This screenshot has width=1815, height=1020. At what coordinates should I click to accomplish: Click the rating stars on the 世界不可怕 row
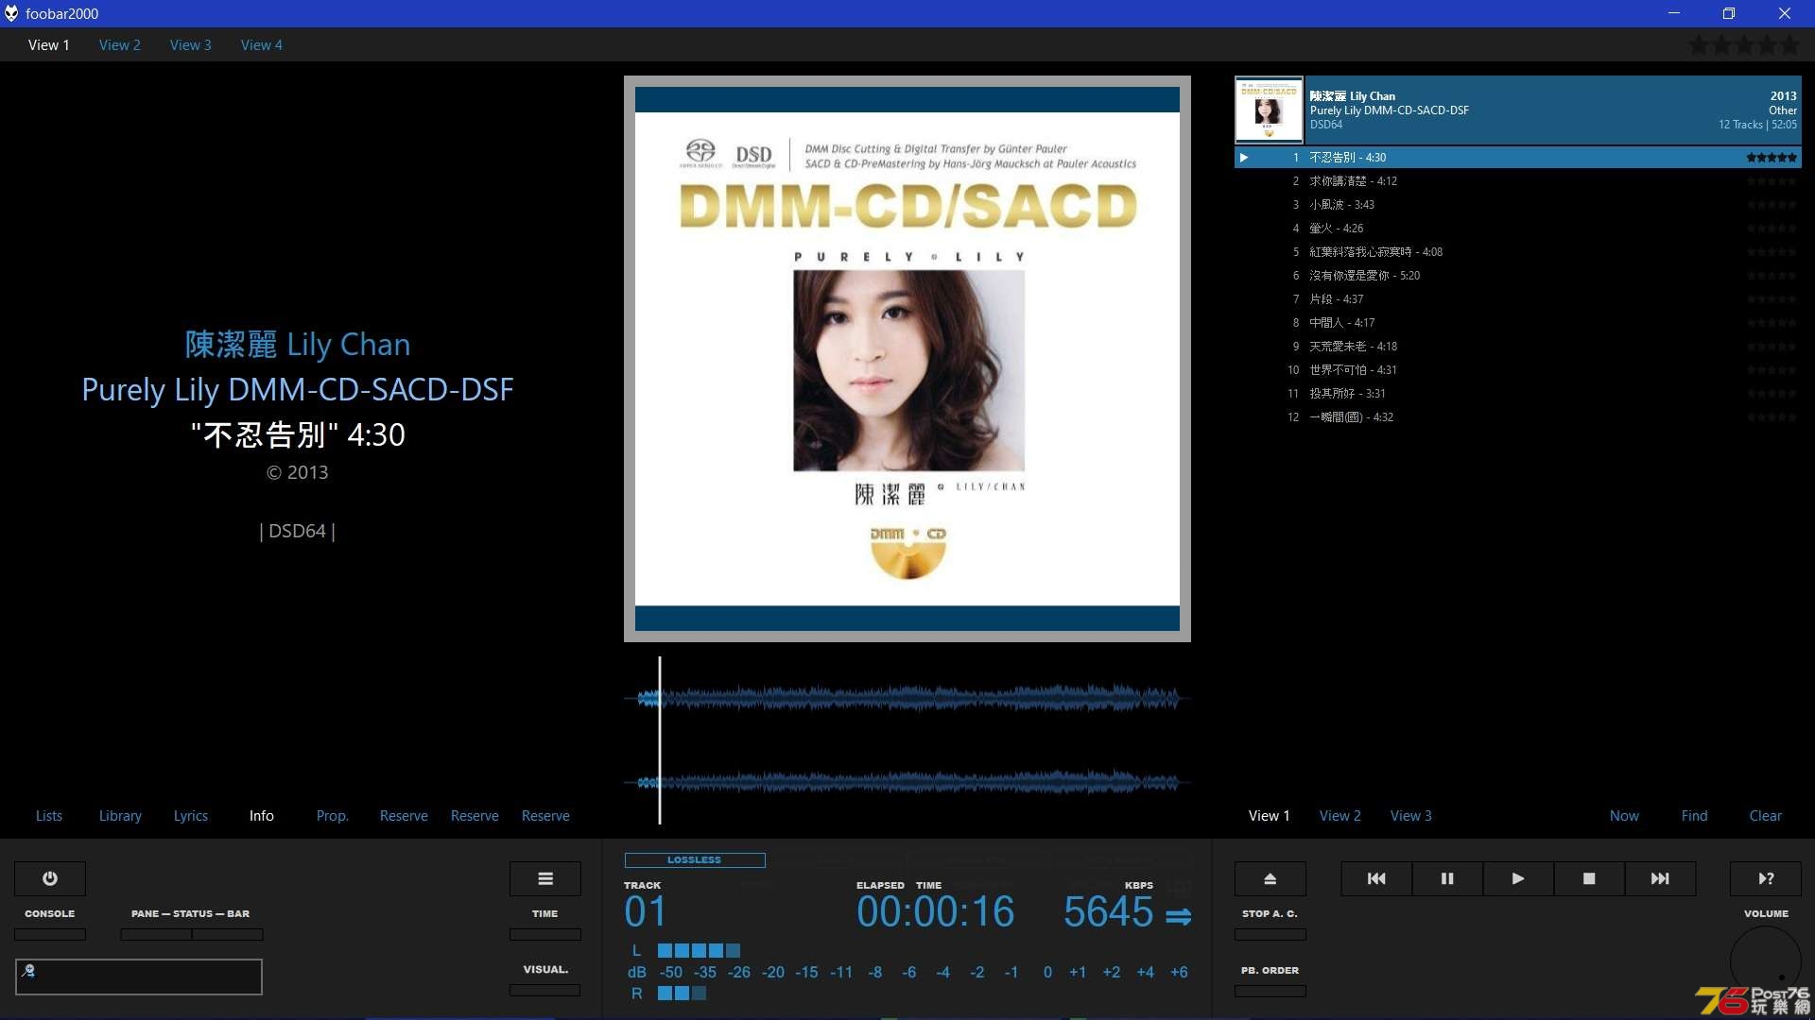click(1772, 370)
